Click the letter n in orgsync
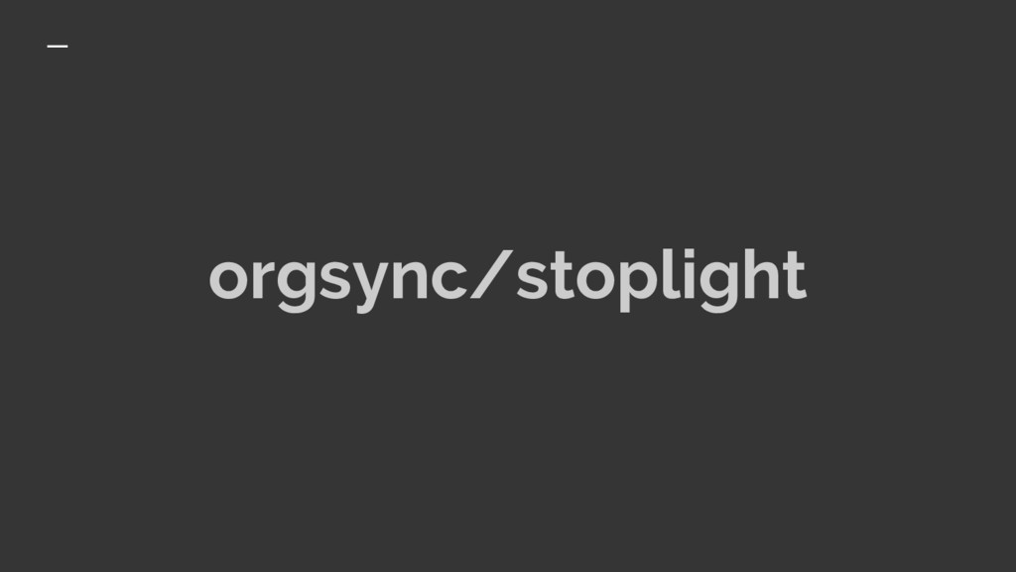This screenshot has width=1016, height=572. click(409, 278)
